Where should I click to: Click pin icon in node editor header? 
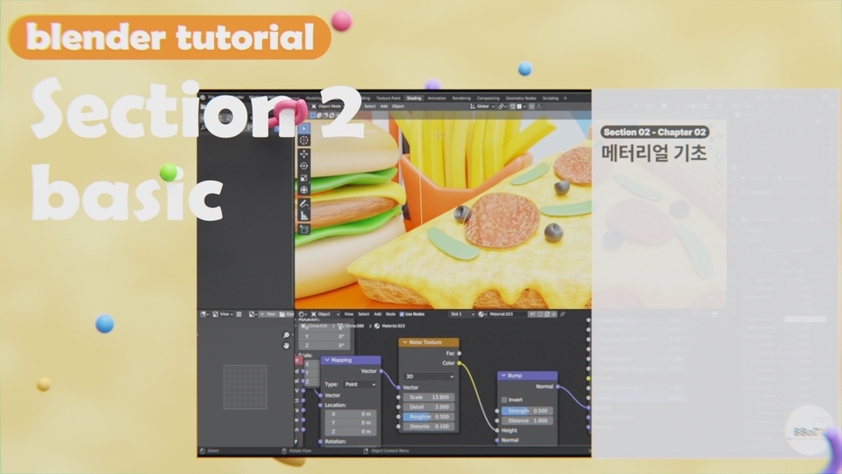tap(561, 314)
